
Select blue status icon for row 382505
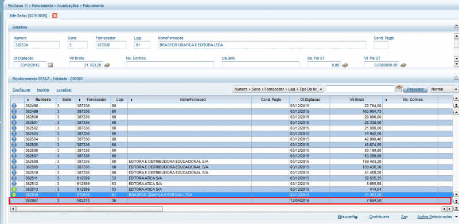pyautogui.click(x=14, y=145)
